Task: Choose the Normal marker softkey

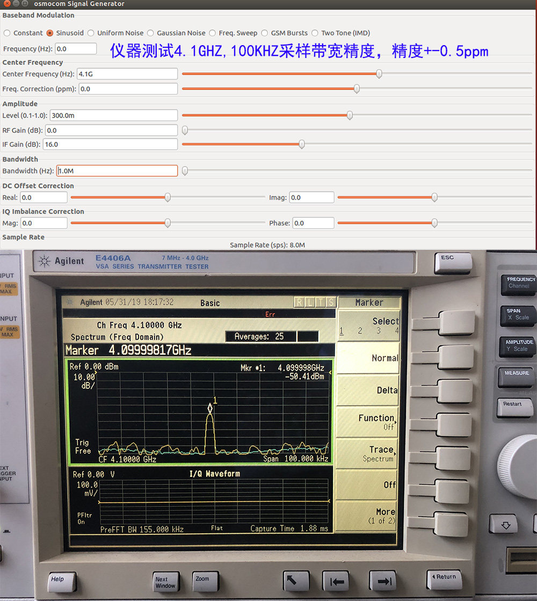Action: click(x=369, y=358)
